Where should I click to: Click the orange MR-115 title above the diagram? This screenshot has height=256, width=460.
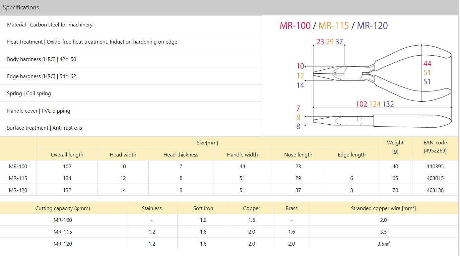pyautogui.click(x=333, y=25)
